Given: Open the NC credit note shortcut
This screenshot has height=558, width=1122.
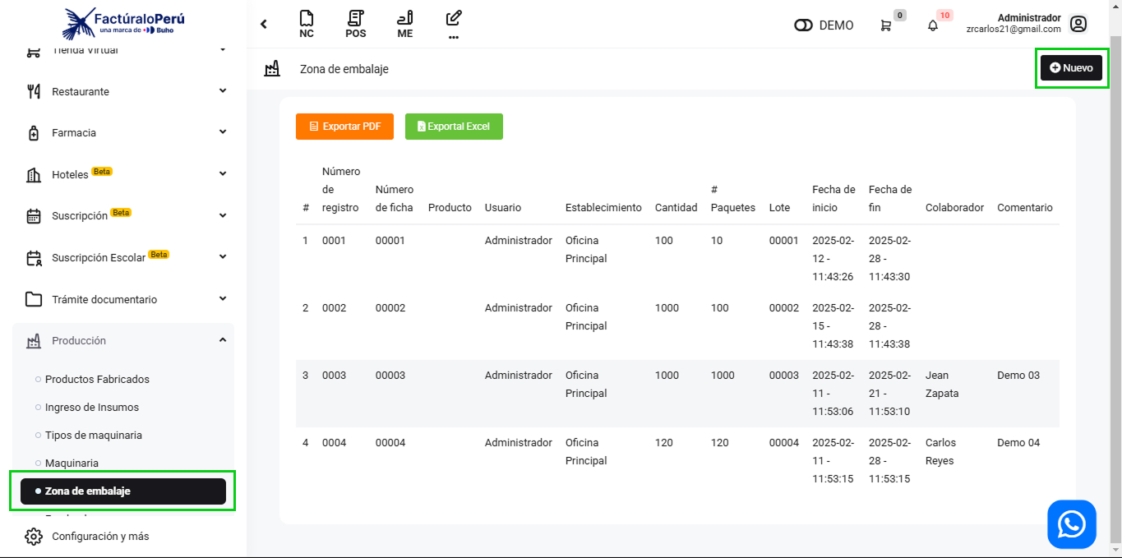Looking at the screenshot, I should [x=307, y=24].
